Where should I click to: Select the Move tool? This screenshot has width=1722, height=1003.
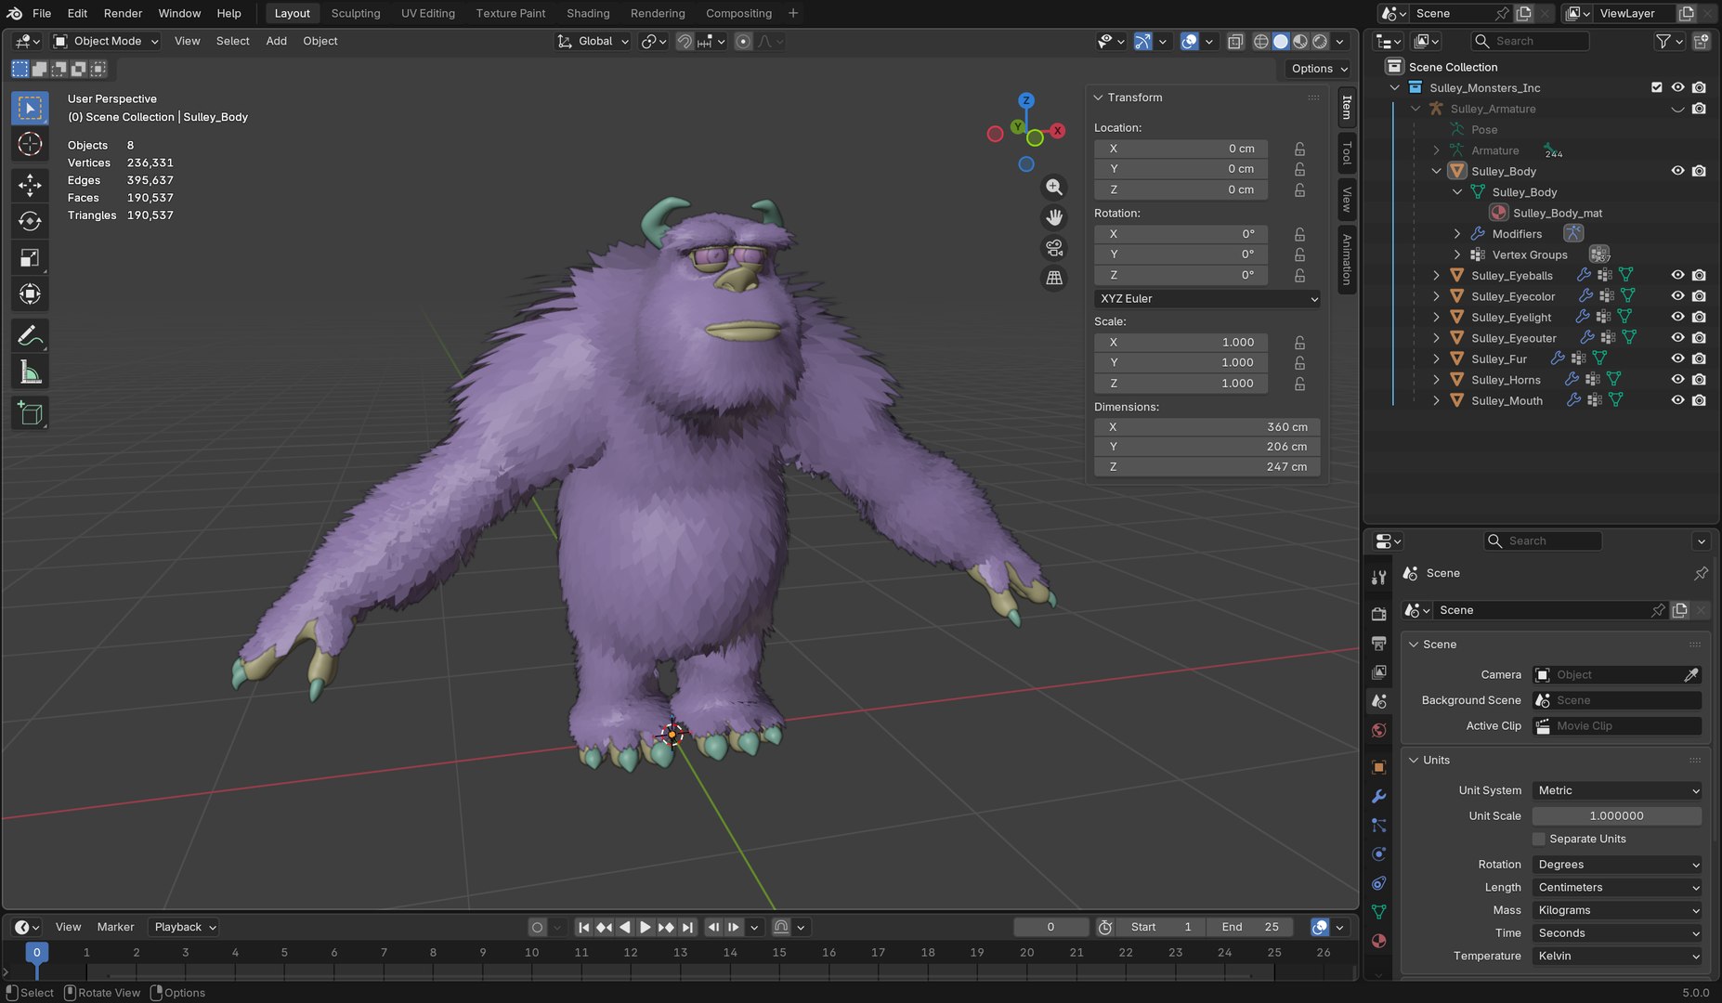[30, 185]
